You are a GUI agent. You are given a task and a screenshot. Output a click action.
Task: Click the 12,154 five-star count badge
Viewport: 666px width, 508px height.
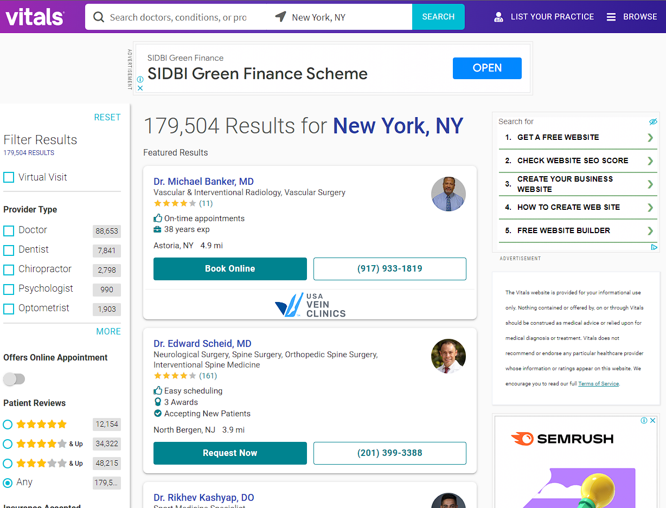[107, 425]
